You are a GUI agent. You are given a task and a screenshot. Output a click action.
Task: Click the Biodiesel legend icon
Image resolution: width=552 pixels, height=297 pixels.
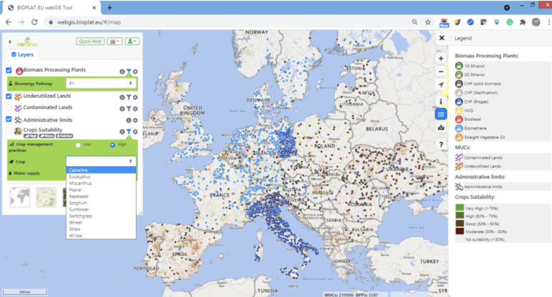[x=459, y=119]
